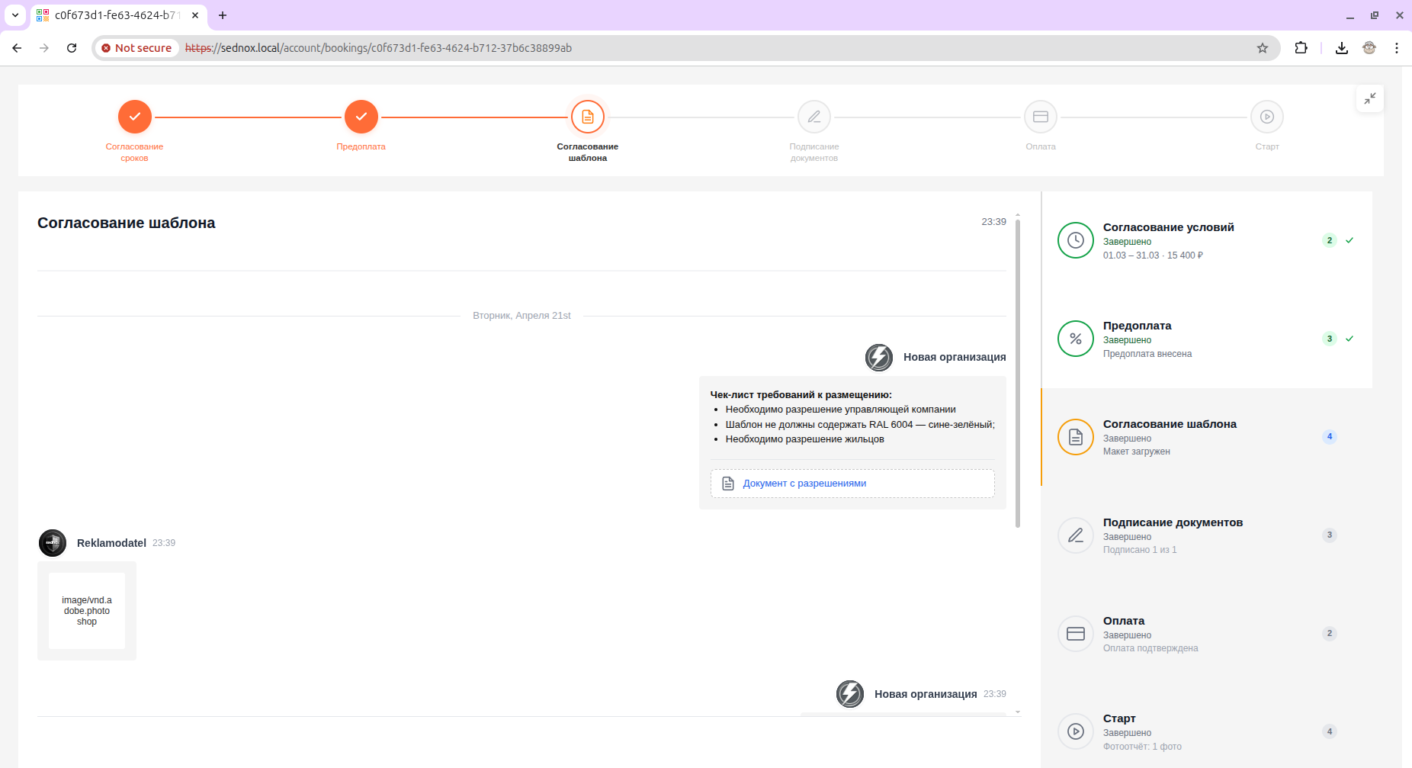Open the tab search dropdown arrow

[x=15, y=15]
